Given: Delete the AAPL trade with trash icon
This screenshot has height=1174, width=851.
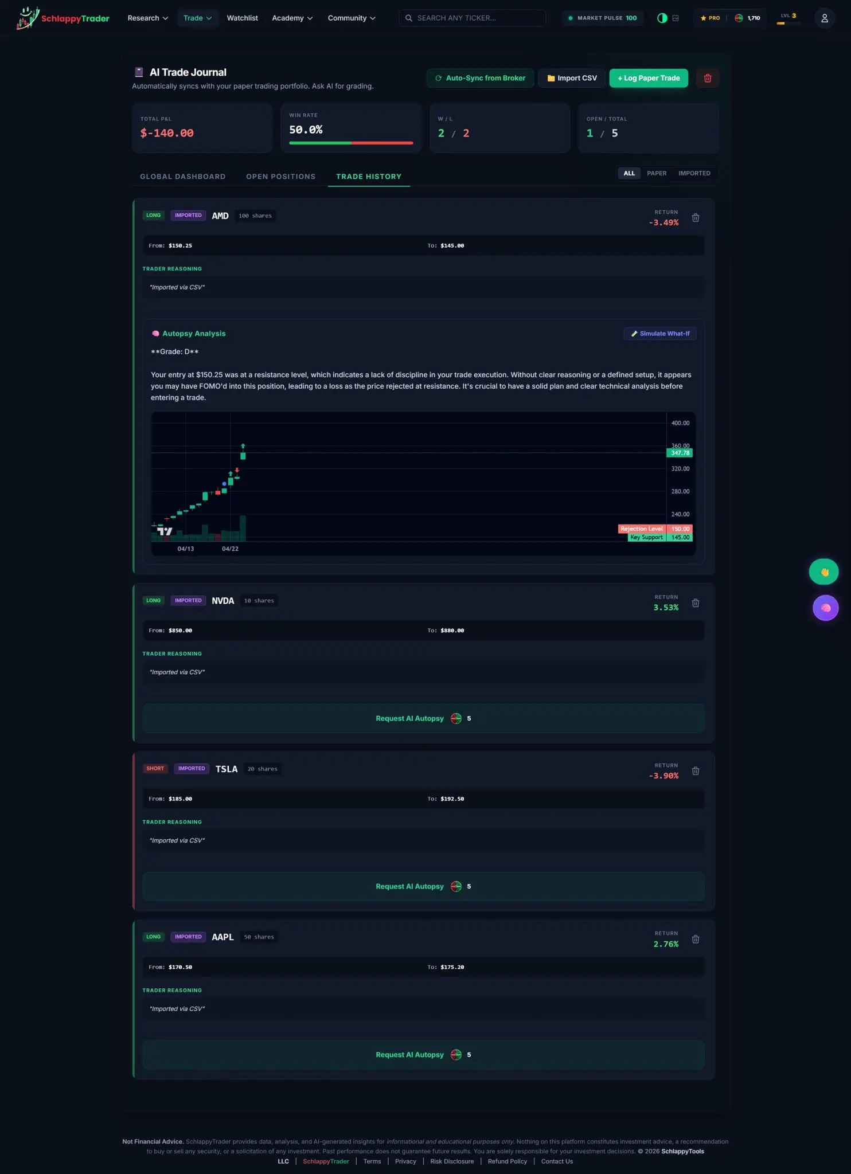Looking at the screenshot, I should pos(696,940).
